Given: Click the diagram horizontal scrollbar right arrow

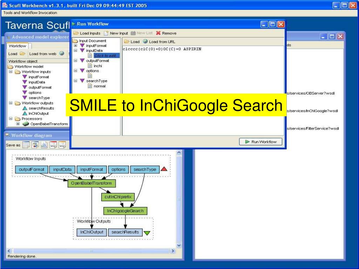Looking at the screenshot, I should click(173, 251).
